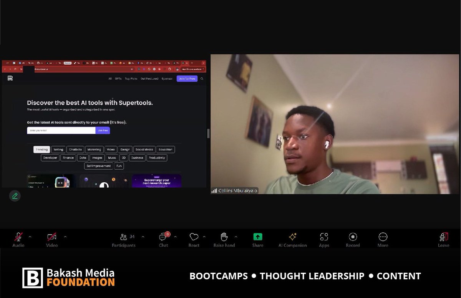This screenshot has width=461, height=298.
Task: Click Collins' signal strength icon
Action: pyautogui.click(x=214, y=190)
